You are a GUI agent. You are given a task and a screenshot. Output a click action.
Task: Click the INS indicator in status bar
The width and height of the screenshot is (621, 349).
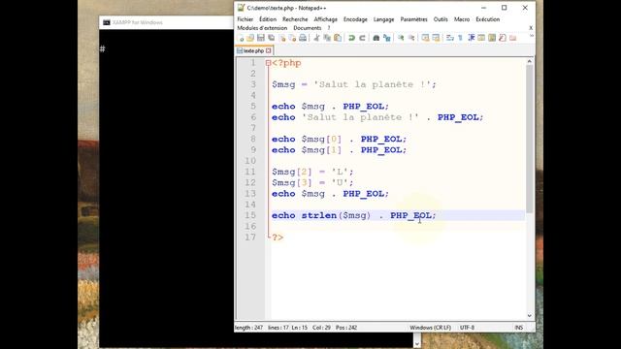tap(519, 328)
